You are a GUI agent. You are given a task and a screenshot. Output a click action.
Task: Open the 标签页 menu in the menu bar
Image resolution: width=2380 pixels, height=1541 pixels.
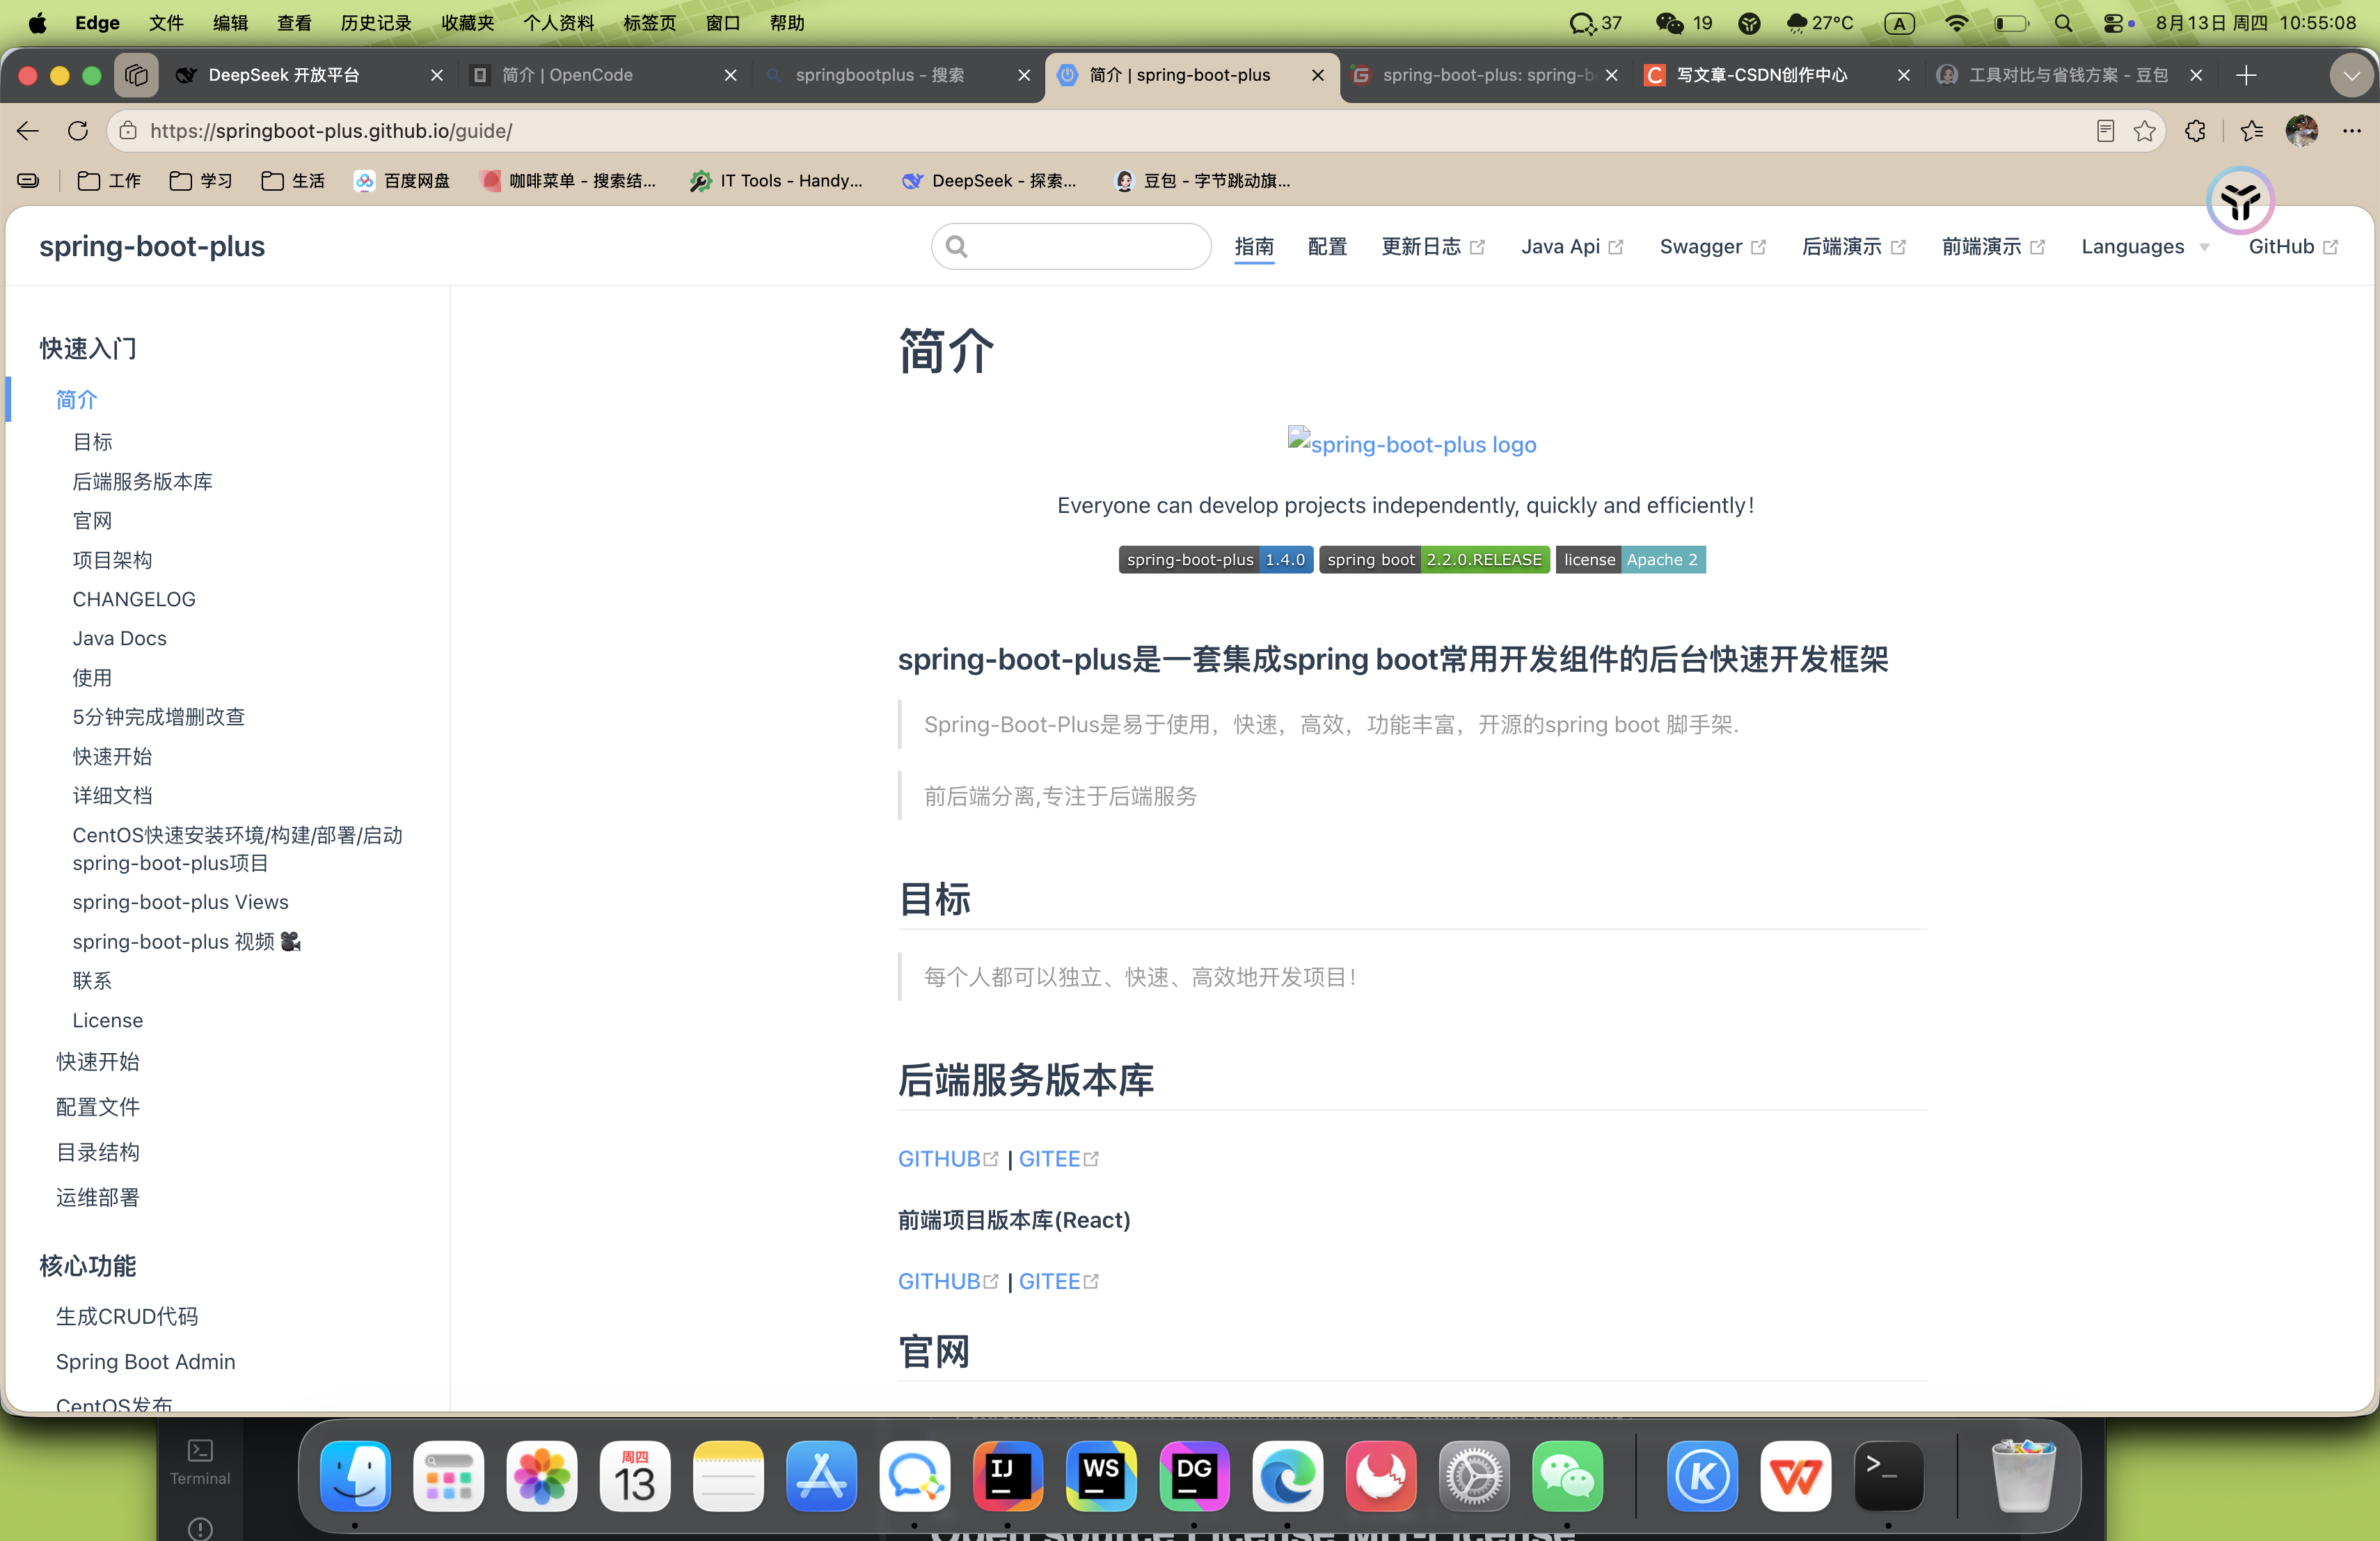649,23
